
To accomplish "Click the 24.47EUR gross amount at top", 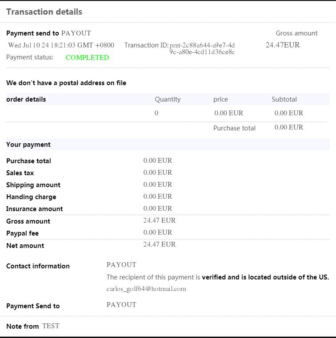I will pyautogui.click(x=283, y=45).
